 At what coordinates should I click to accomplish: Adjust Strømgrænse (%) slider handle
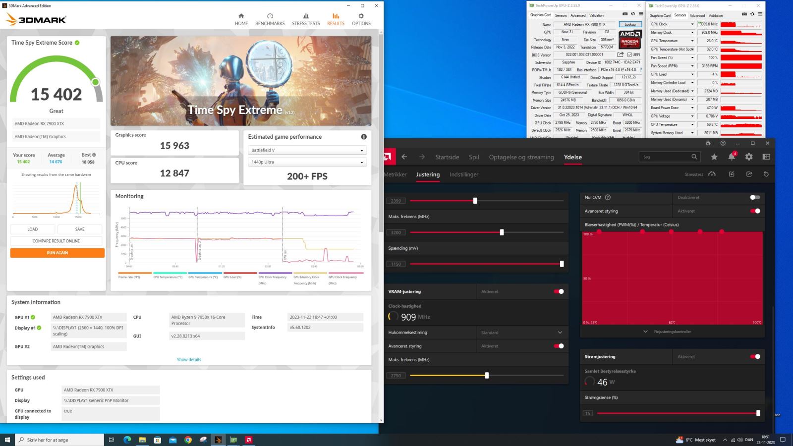[x=758, y=413]
